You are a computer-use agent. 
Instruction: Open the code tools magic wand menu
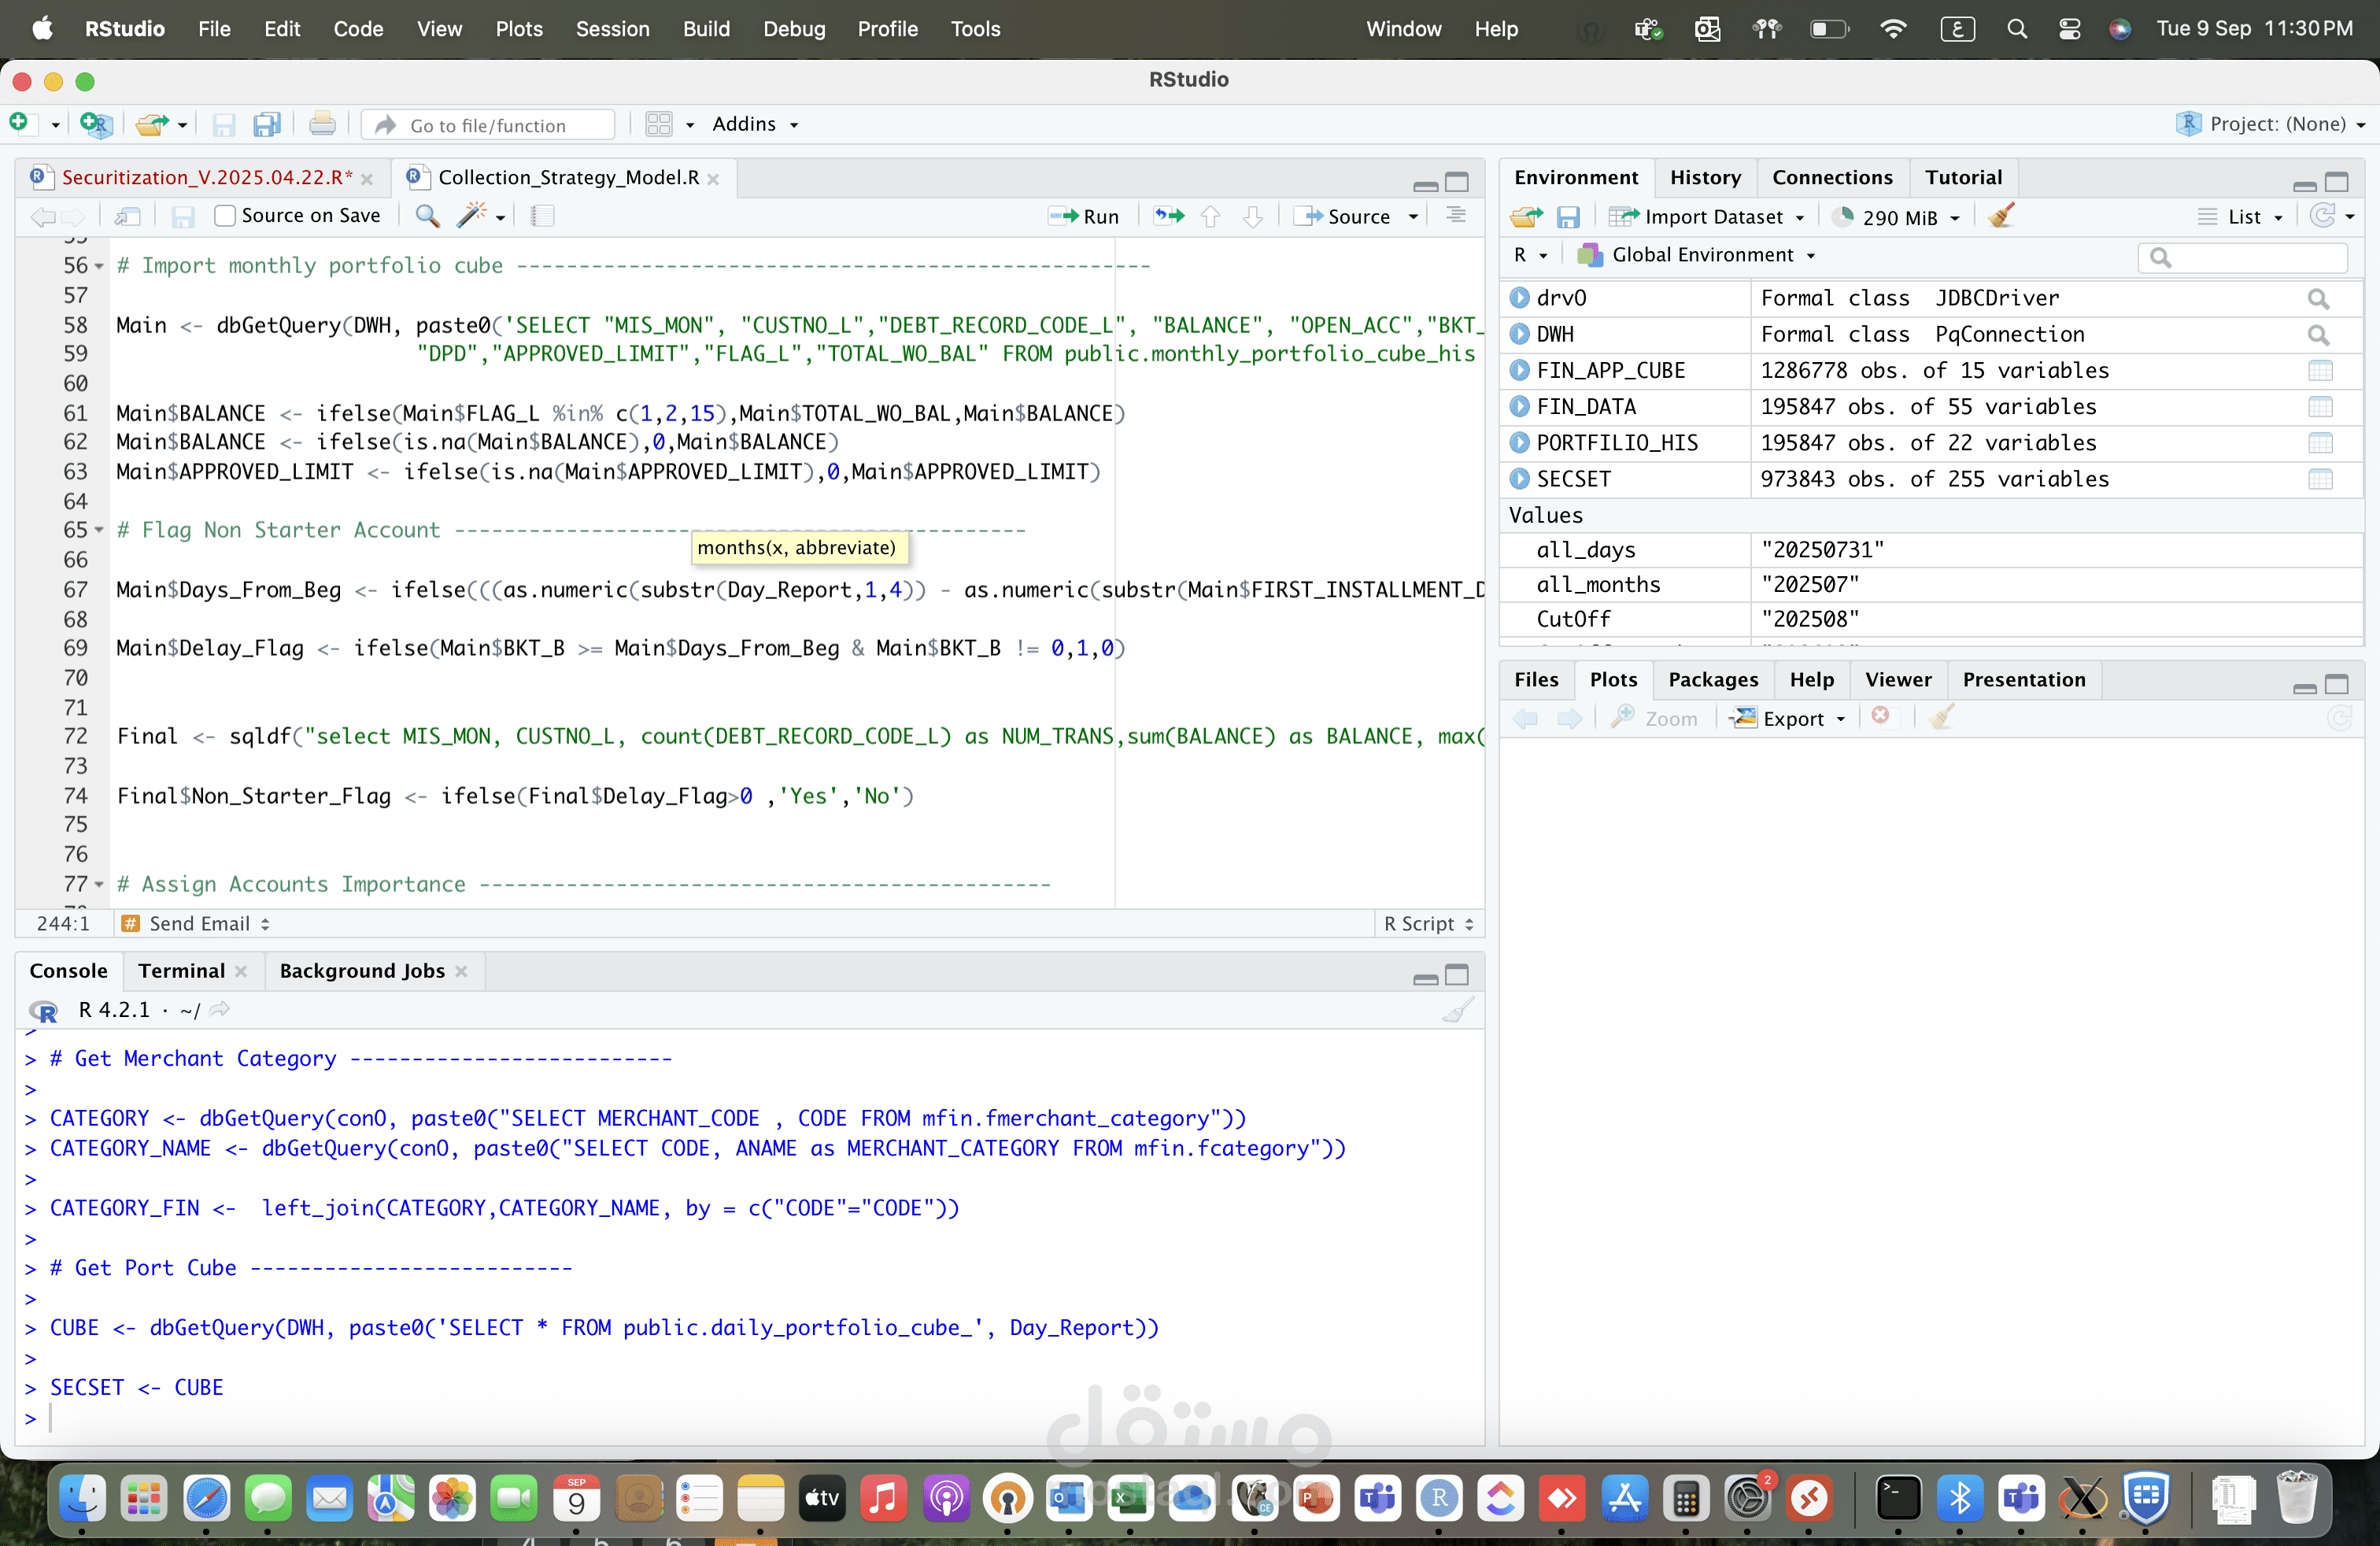point(480,215)
